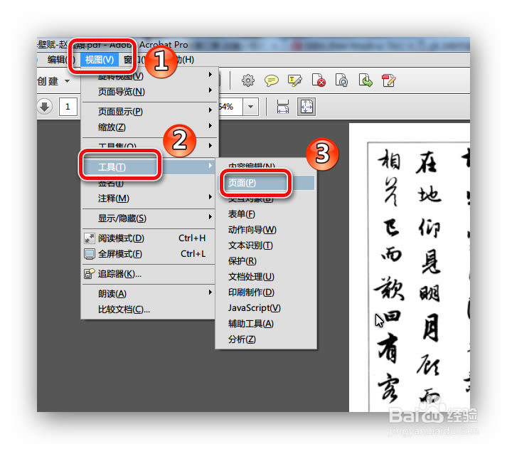
Task: Expand the 显示/隐藏(S) submenu
Action: (210, 217)
